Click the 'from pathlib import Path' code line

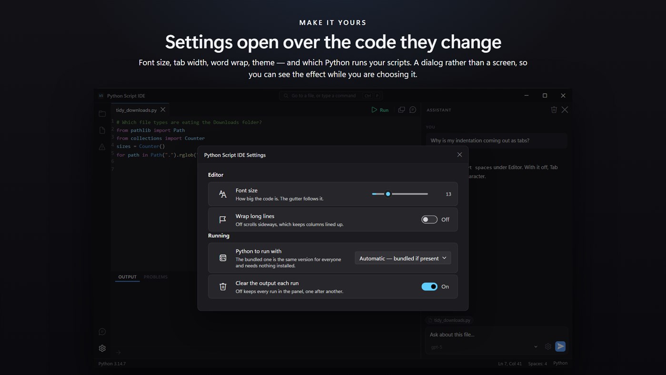pyautogui.click(x=150, y=130)
